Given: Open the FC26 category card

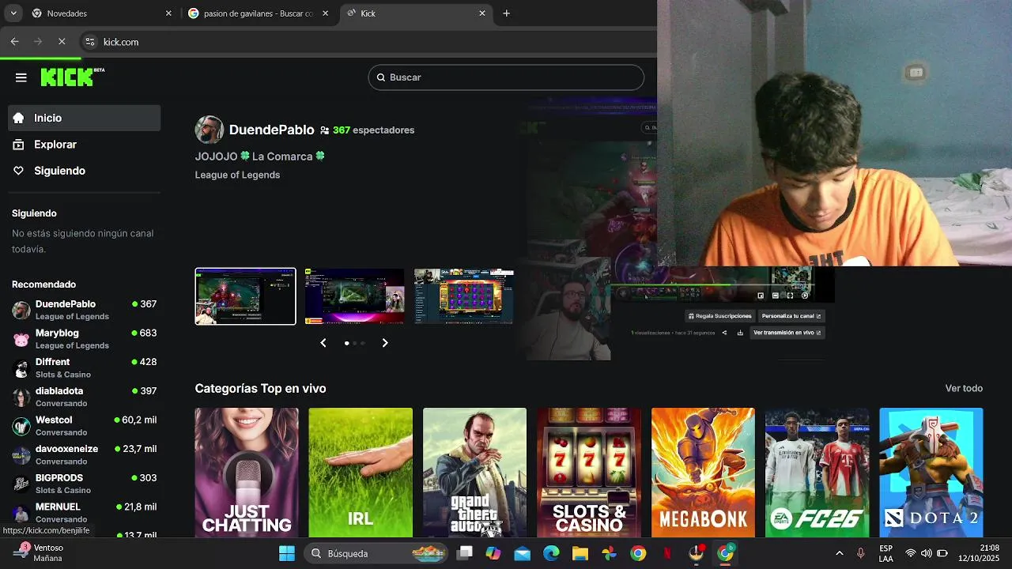Looking at the screenshot, I should pos(817,473).
